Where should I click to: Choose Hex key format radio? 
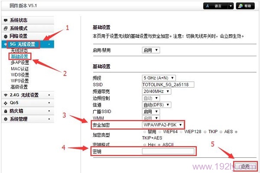coord(145,145)
